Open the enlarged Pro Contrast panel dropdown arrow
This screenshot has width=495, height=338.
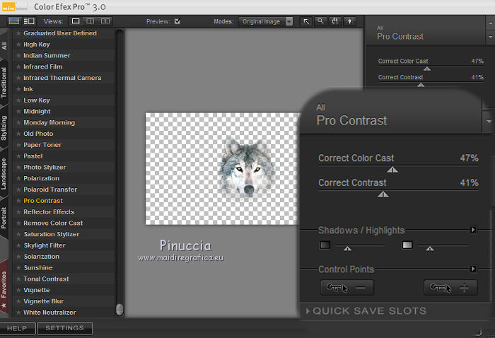(x=489, y=121)
